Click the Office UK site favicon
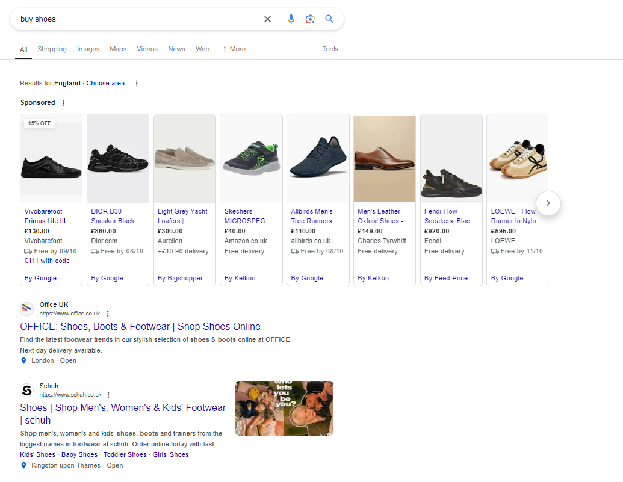This screenshot has width=623, height=482. [x=27, y=309]
